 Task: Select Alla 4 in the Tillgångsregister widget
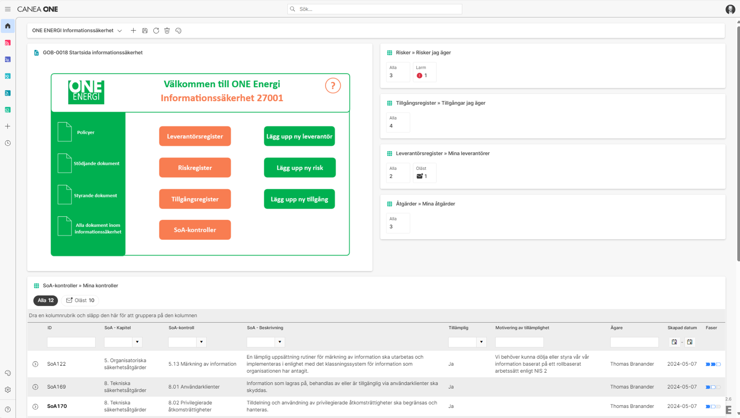point(398,122)
